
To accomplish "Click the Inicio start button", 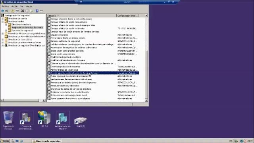I will point(5,141).
